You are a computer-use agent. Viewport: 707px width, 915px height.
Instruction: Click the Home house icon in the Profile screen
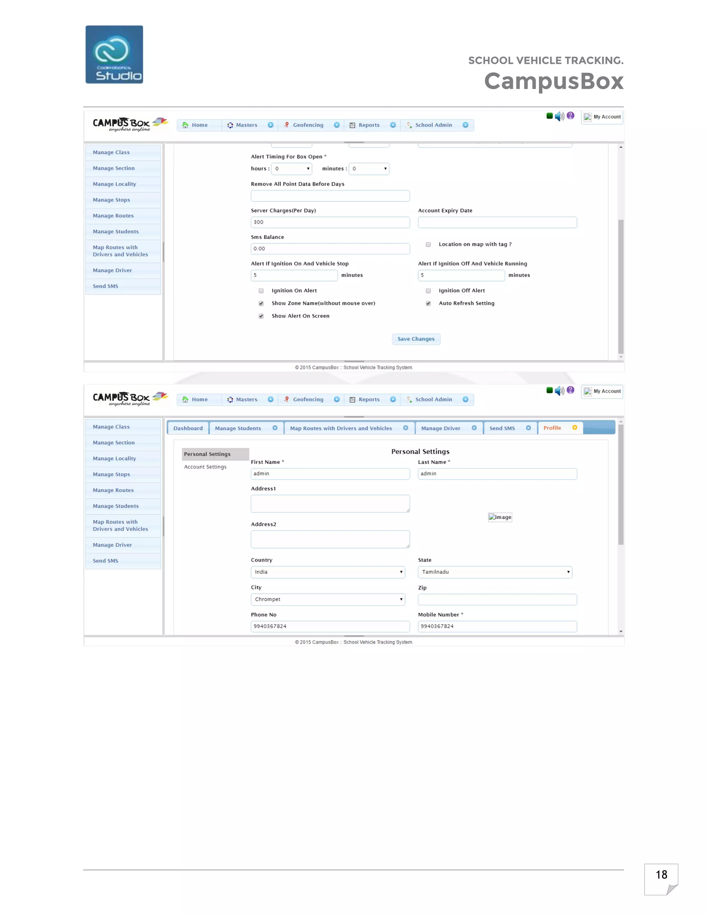(185, 399)
